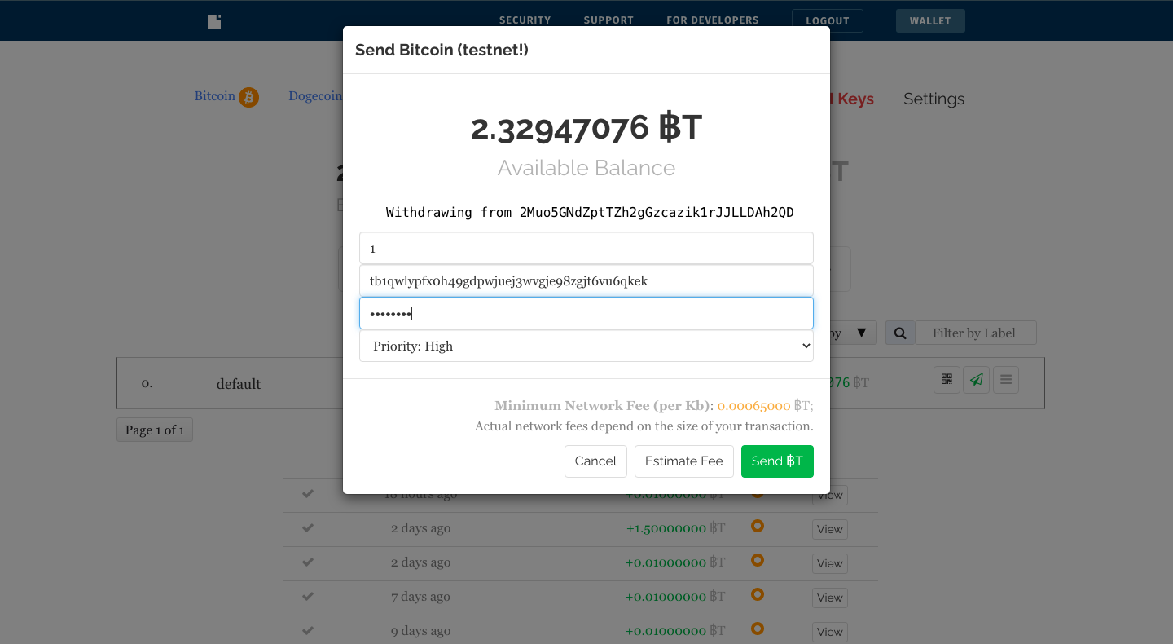This screenshot has width=1173, height=644.
Task: Click the site logo icon in header
Action: tap(214, 22)
